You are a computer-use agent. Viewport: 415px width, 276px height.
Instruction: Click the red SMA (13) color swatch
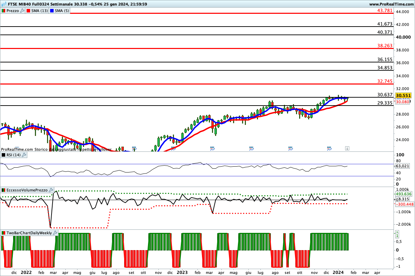pos(28,11)
